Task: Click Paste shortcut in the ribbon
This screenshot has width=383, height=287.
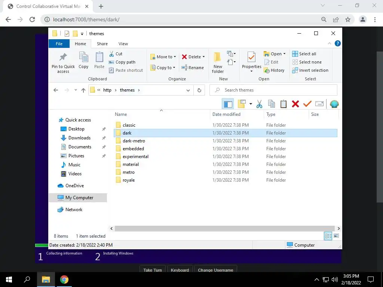Action: point(126,70)
